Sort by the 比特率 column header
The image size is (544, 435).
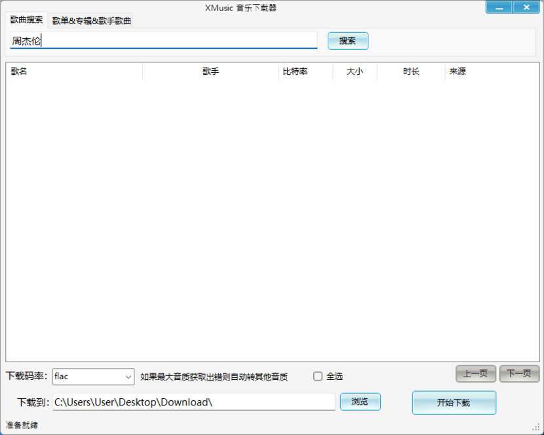[305, 71]
